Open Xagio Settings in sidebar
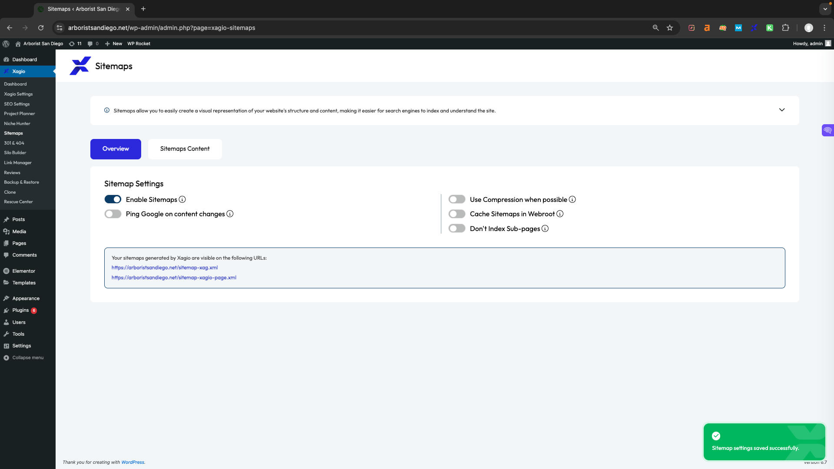 coord(18,94)
